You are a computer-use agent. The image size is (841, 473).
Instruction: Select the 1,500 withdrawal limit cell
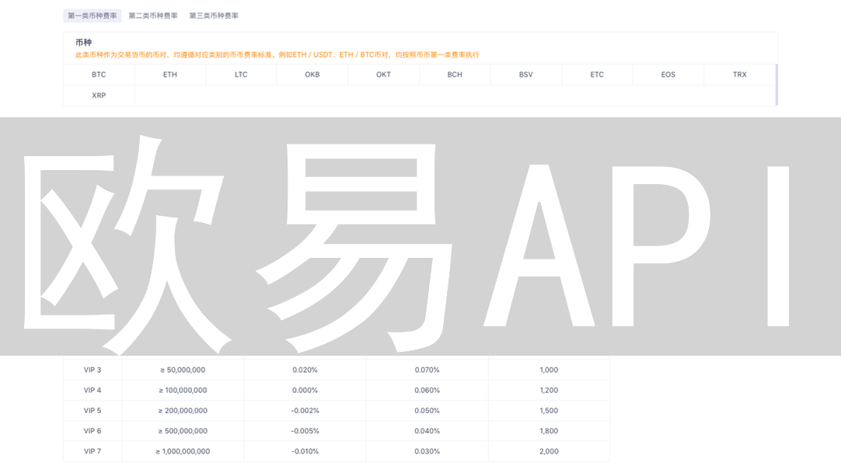pos(549,410)
